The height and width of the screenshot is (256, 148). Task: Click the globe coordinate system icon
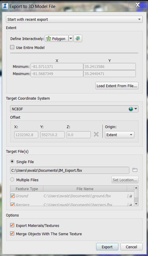coord(131,109)
